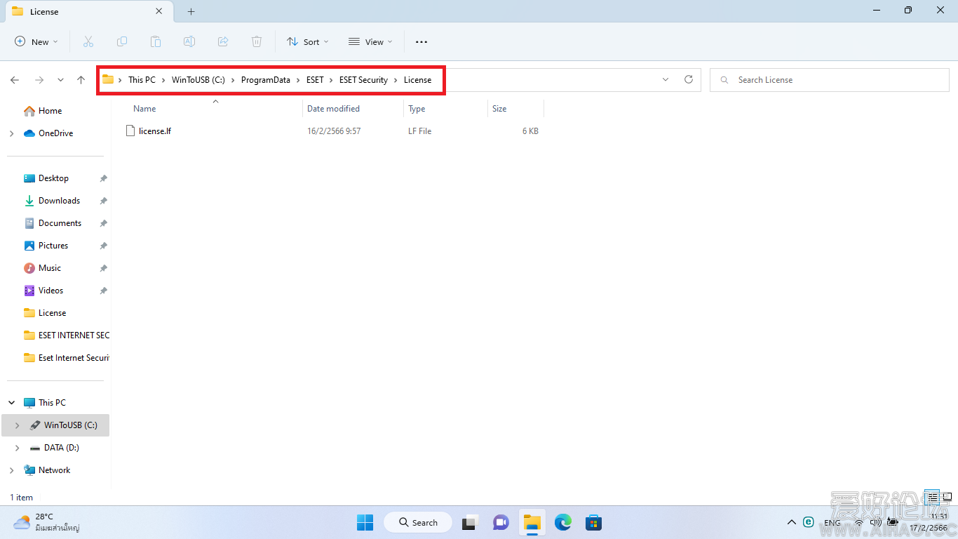Click the Delete trash icon
The height and width of the screenshot is (539, 958).
click(257, 42)
